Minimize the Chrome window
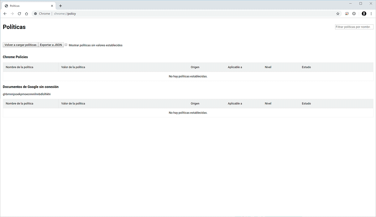Image resolution: width=376 pixels, height=217 pixels. 350,3
